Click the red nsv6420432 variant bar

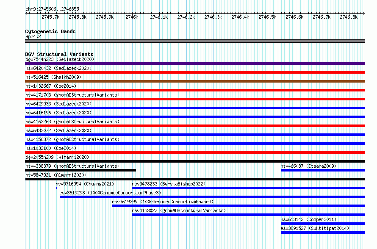coord(195,72)
